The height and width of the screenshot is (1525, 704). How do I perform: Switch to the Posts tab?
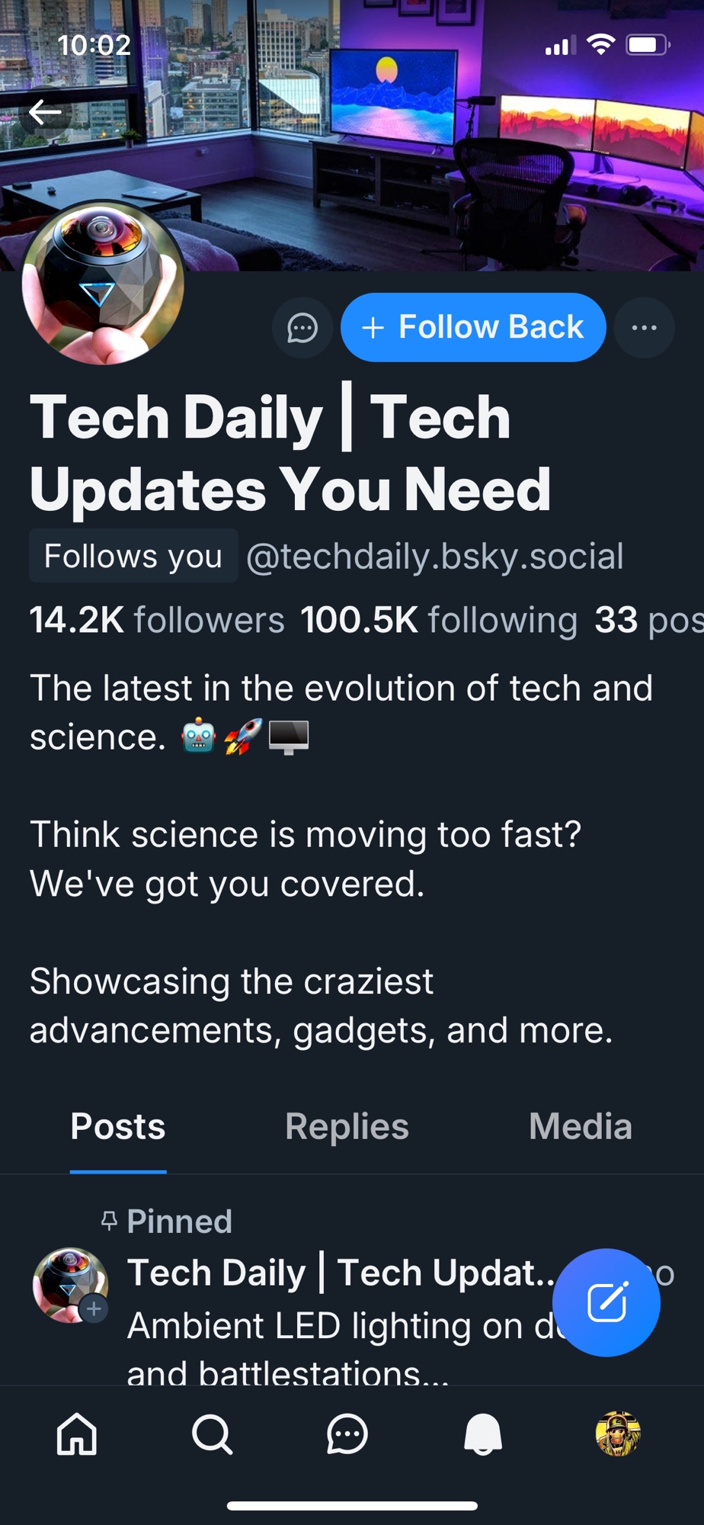[118, 1127]
